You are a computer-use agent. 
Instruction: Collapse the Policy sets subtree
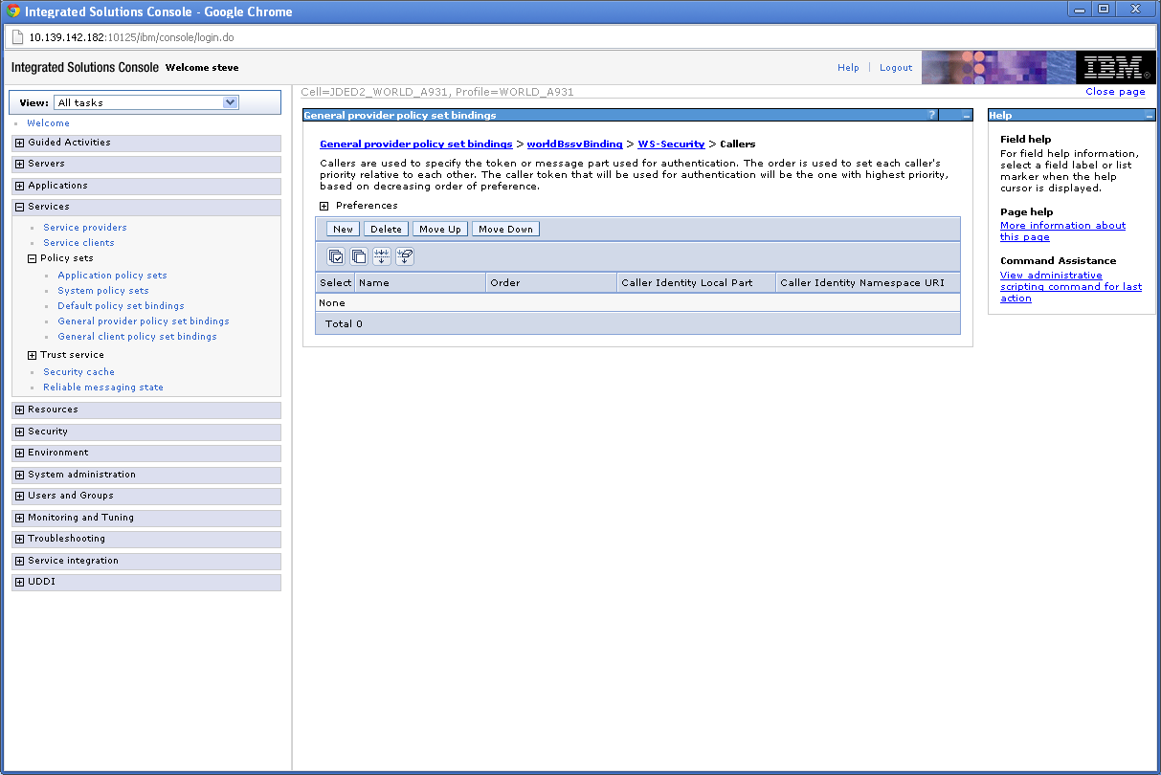(32, 258)
